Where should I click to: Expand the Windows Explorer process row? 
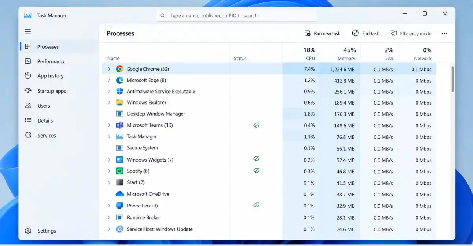109,103
